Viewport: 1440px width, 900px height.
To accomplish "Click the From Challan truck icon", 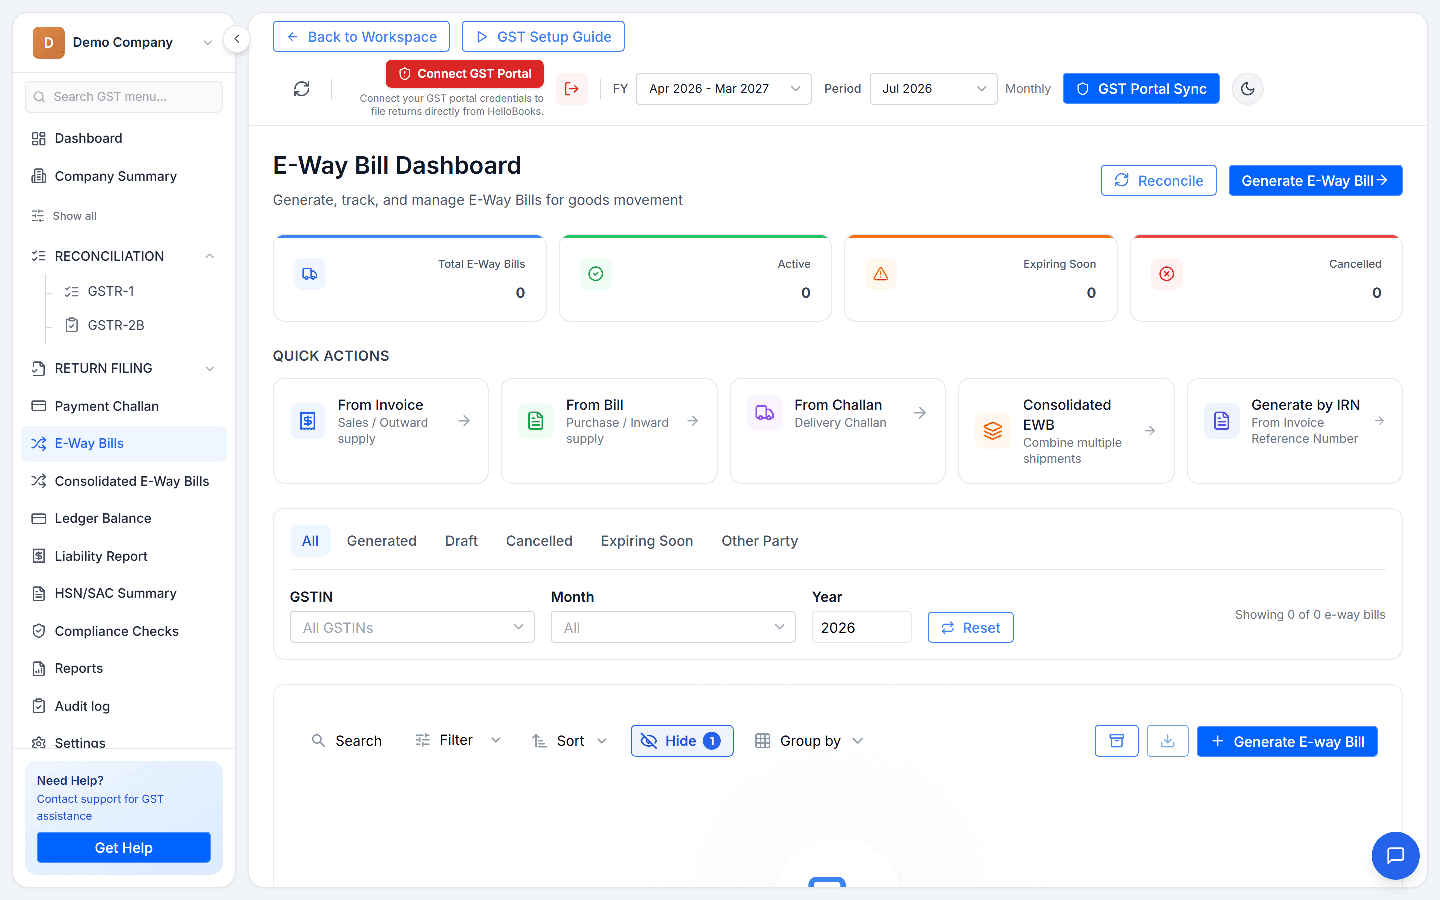I will coord(764,413).
